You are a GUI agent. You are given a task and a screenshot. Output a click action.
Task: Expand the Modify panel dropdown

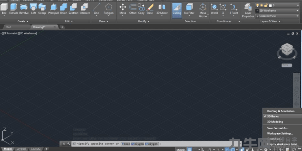click(144, 21)
